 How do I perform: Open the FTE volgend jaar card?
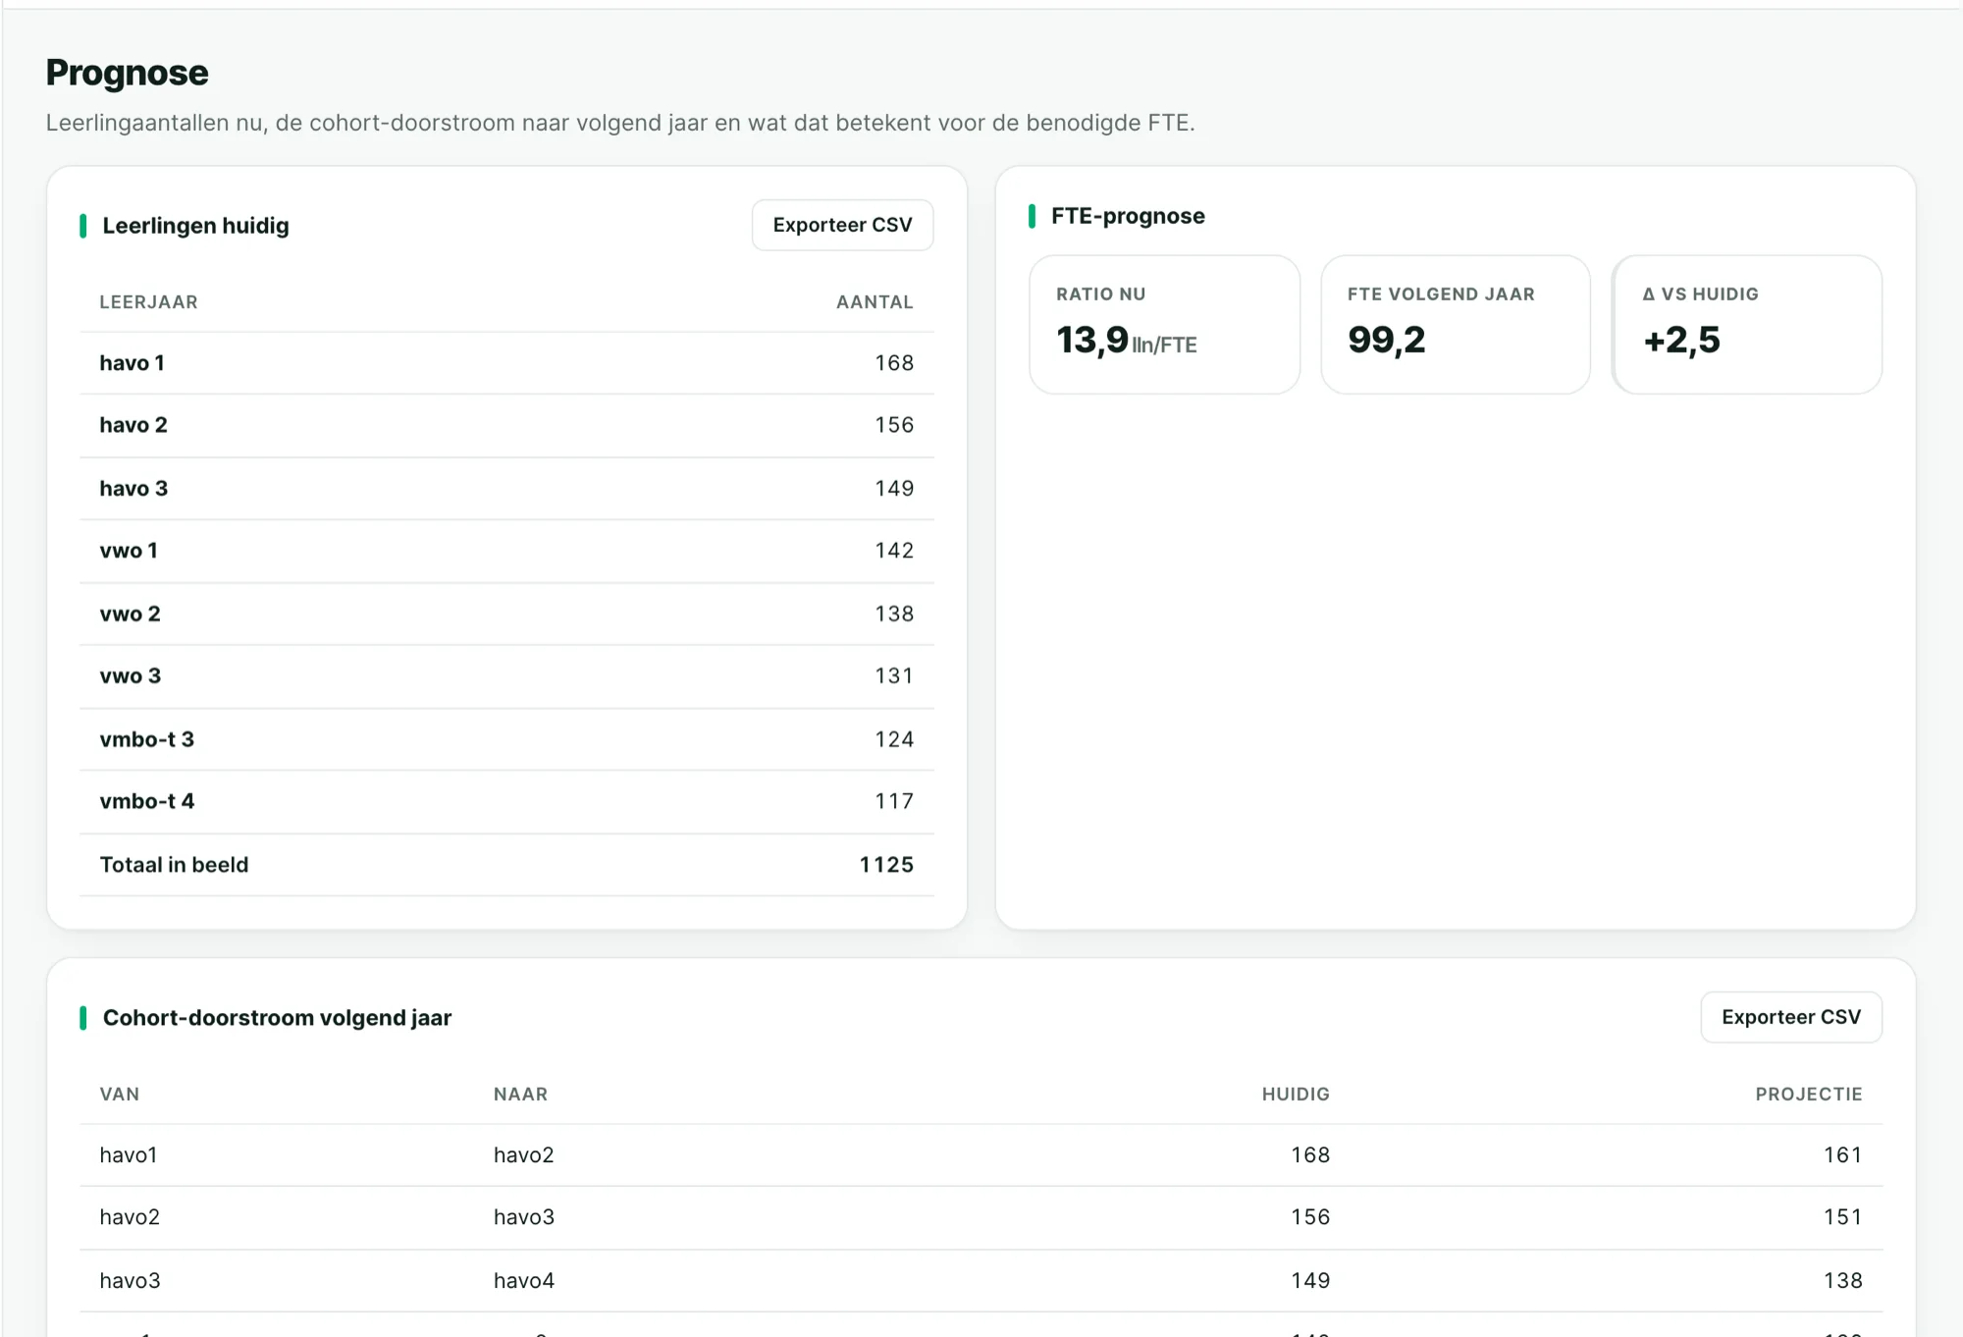point(1456,324)
